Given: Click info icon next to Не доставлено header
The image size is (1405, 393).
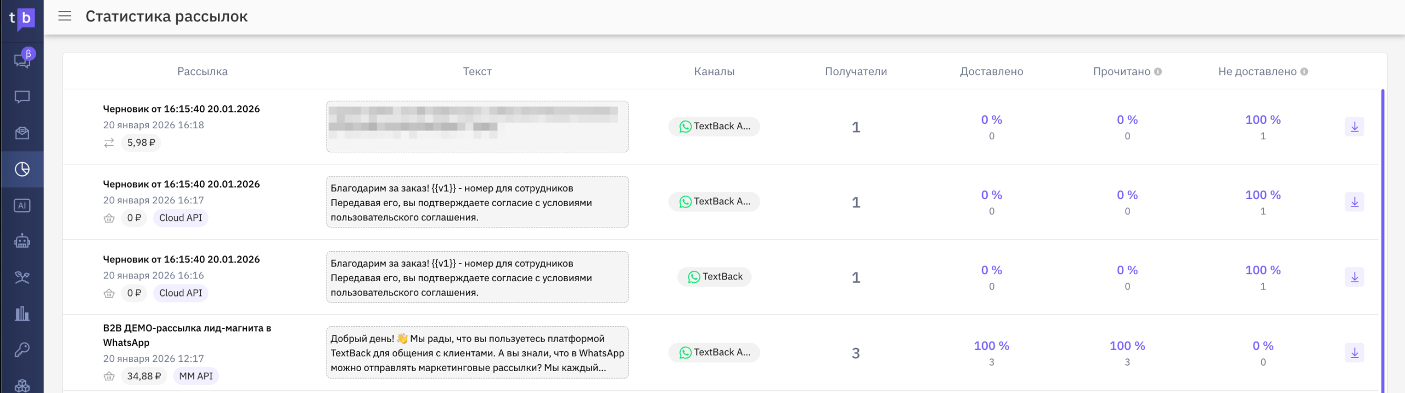Looking at the screenshot, I should [x=1304, y=72].
